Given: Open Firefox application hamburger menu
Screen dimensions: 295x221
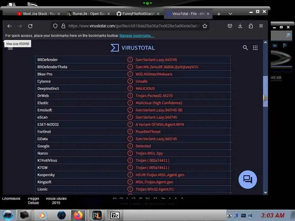Looking at the screenshot, I should [x=261, y=26].
